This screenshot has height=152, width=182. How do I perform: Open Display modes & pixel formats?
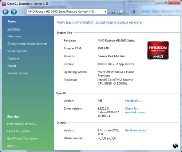[x=27, y=44]
